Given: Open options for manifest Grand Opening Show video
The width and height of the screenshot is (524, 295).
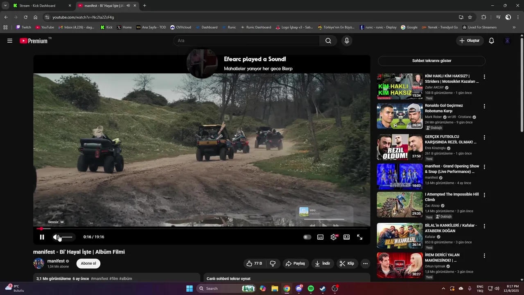Looking at the screenshot, I should point(484,167).
